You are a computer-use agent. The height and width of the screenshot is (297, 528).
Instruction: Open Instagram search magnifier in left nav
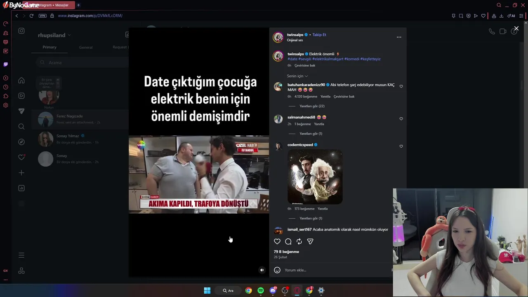[21, 127]
